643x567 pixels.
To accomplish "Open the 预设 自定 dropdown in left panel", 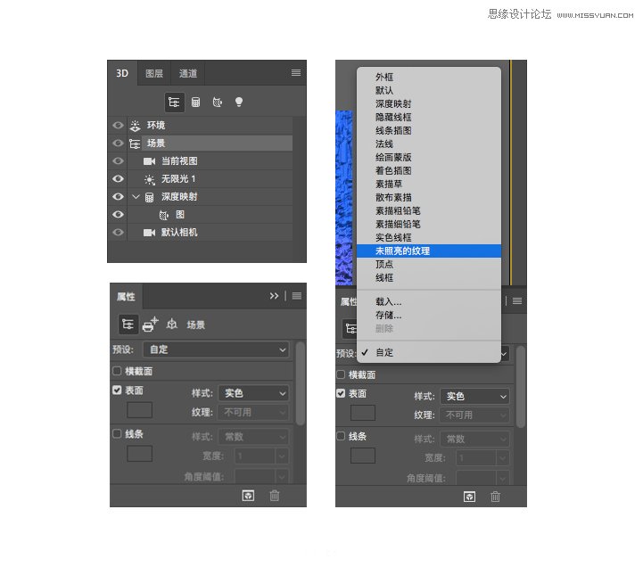I will click(x=217, y=350).
